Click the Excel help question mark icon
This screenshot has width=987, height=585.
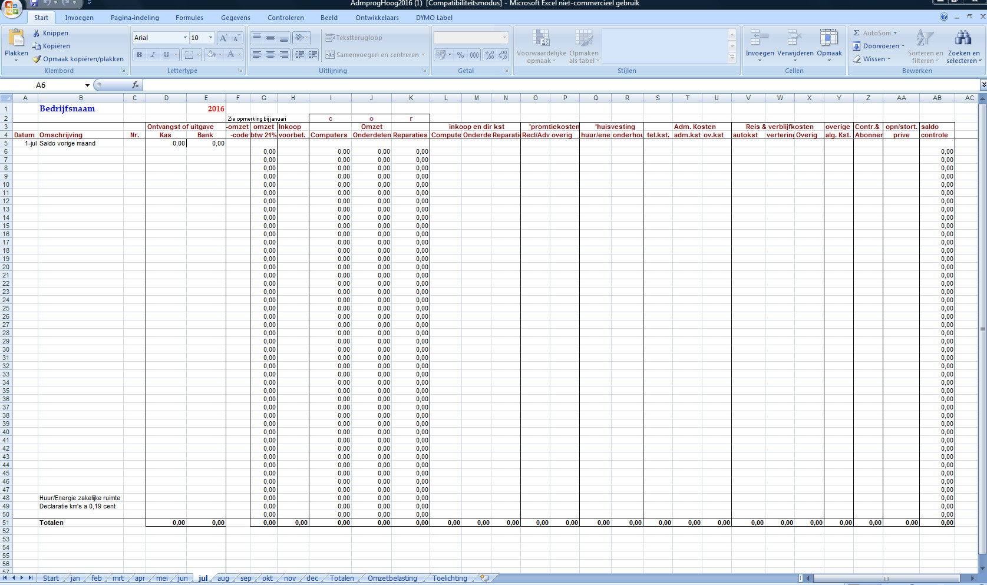tap(944, 17)
